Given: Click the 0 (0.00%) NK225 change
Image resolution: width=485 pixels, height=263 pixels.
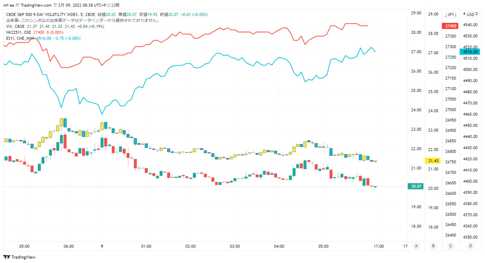Looking at the screenshot, I should 55,32.
